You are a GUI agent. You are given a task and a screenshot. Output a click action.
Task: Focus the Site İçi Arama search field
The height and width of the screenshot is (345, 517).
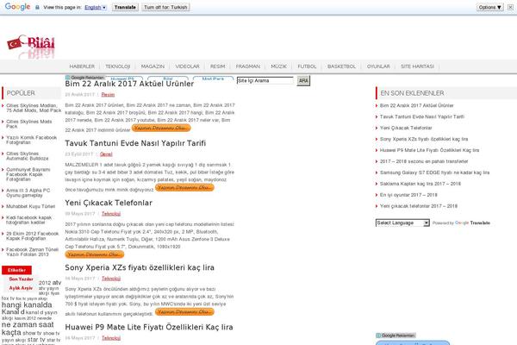pyautogui.click(x=265, y=80)
